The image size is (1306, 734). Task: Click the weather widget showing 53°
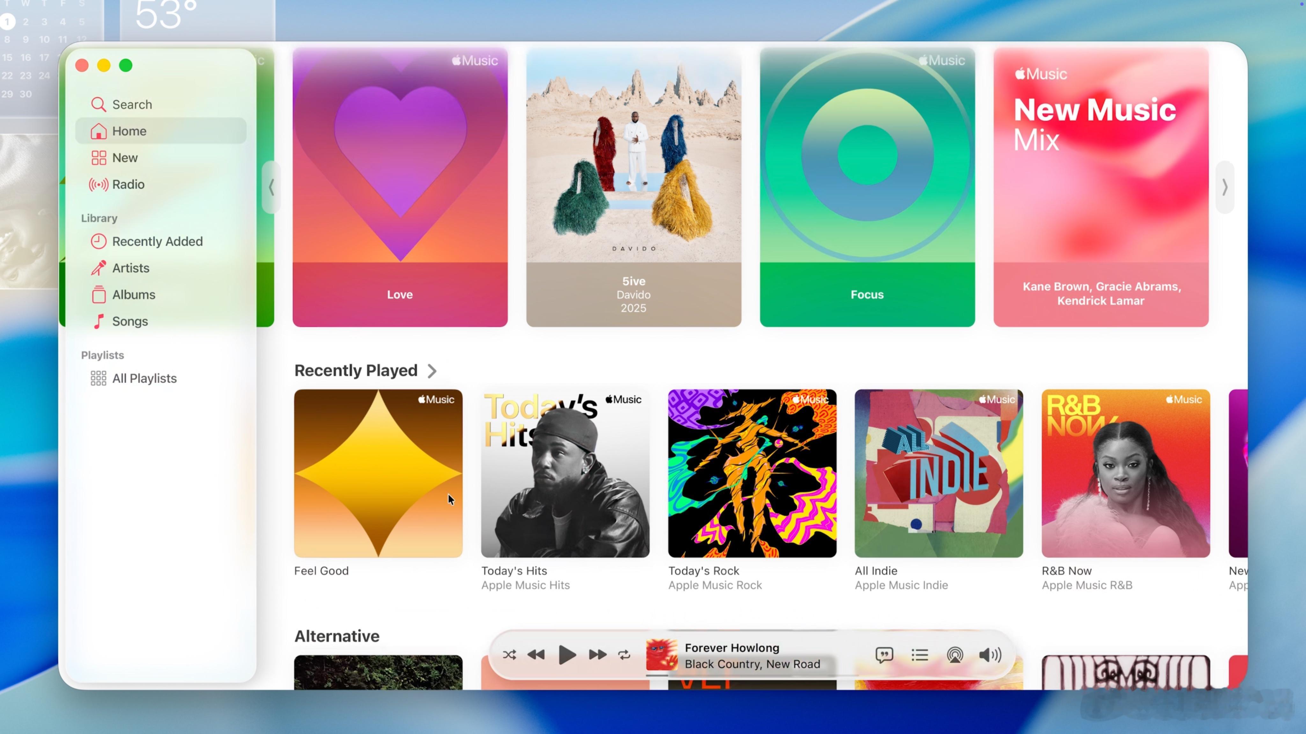[198, 20]
